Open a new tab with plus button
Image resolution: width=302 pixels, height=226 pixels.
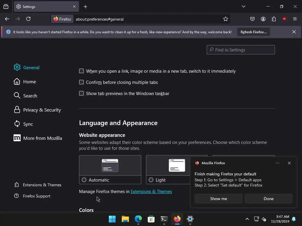pos(85,7)
